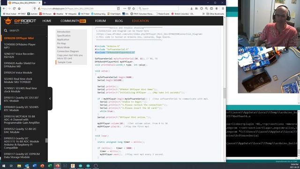
Task: Jump to Introduction section
Action: coord(64,31)
